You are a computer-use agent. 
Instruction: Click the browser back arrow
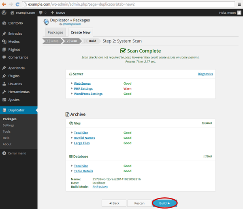[4, 4]
